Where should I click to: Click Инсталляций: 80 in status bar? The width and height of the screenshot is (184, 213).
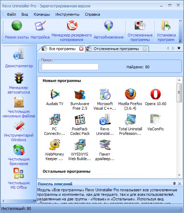coord(16,208)
